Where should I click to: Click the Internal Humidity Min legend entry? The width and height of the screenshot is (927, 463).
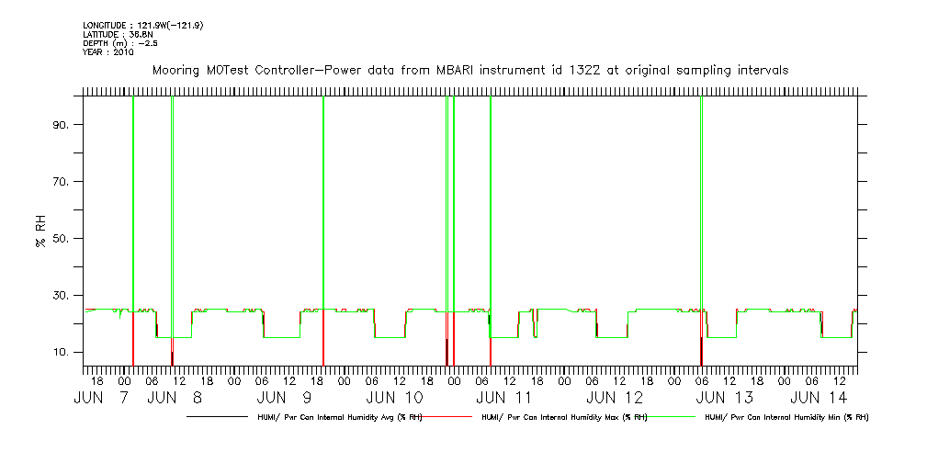pyautogui.click(x=786, y=417)
